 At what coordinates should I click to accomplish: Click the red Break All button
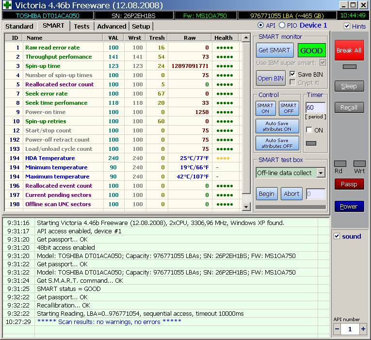349,50
